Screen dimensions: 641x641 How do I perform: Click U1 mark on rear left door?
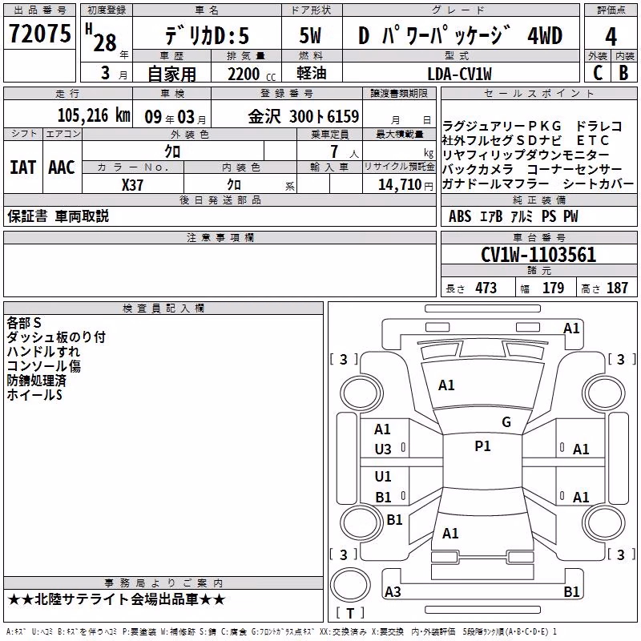point(383,476)
